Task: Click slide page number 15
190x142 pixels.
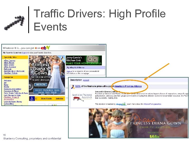Action: tap(4, 135)
